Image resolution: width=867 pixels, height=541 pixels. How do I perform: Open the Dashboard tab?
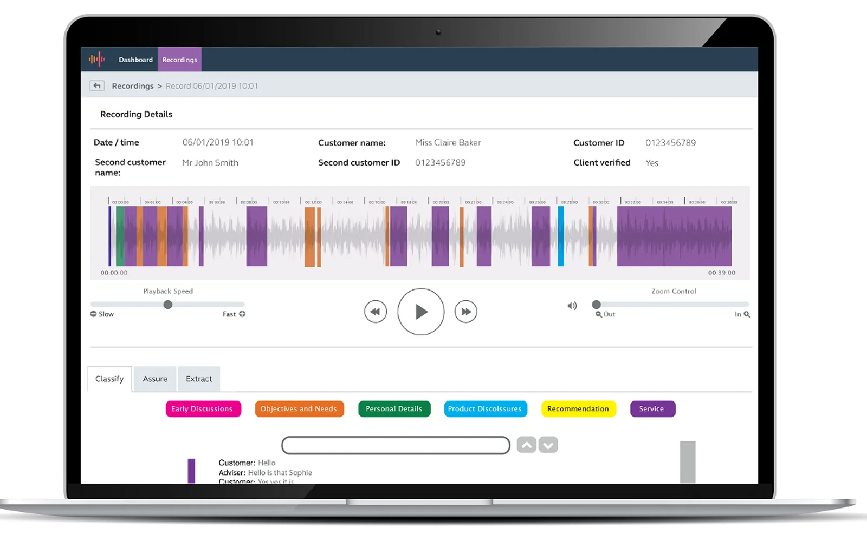pos(135,60)
